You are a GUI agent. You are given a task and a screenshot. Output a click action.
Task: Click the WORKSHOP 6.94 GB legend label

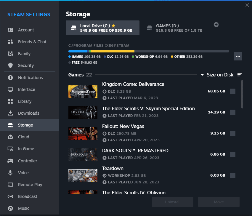151,57
